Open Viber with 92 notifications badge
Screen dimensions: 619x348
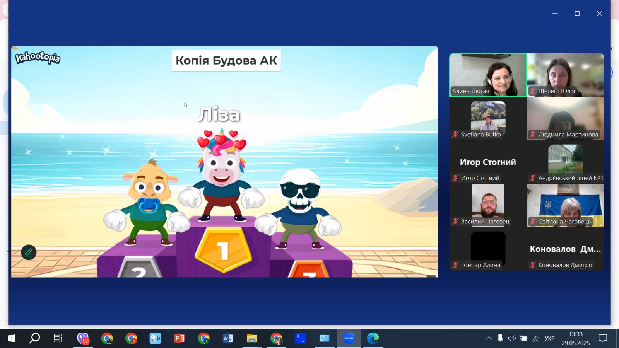coord(83,338)
